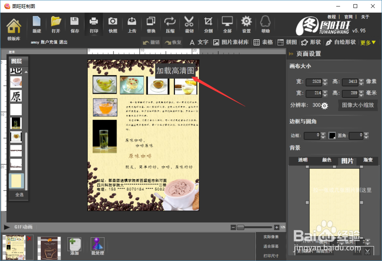Click the background scissors crop icon
The image size is (382, 261).
[367, 251]
